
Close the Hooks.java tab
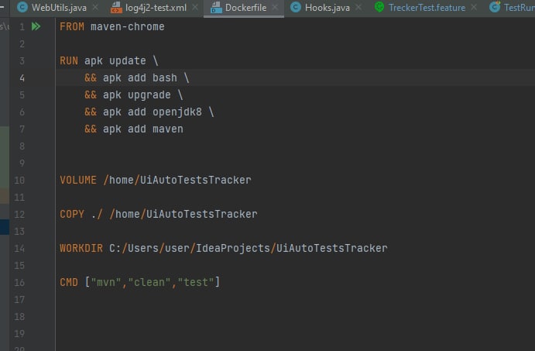[x=358, y=7]
